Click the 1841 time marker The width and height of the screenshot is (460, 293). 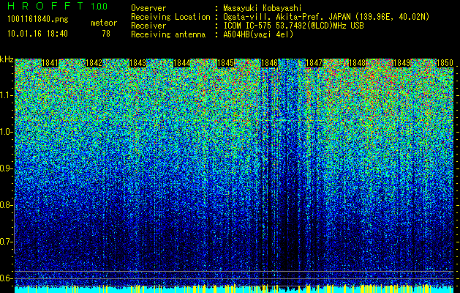[x=50, y=63]
